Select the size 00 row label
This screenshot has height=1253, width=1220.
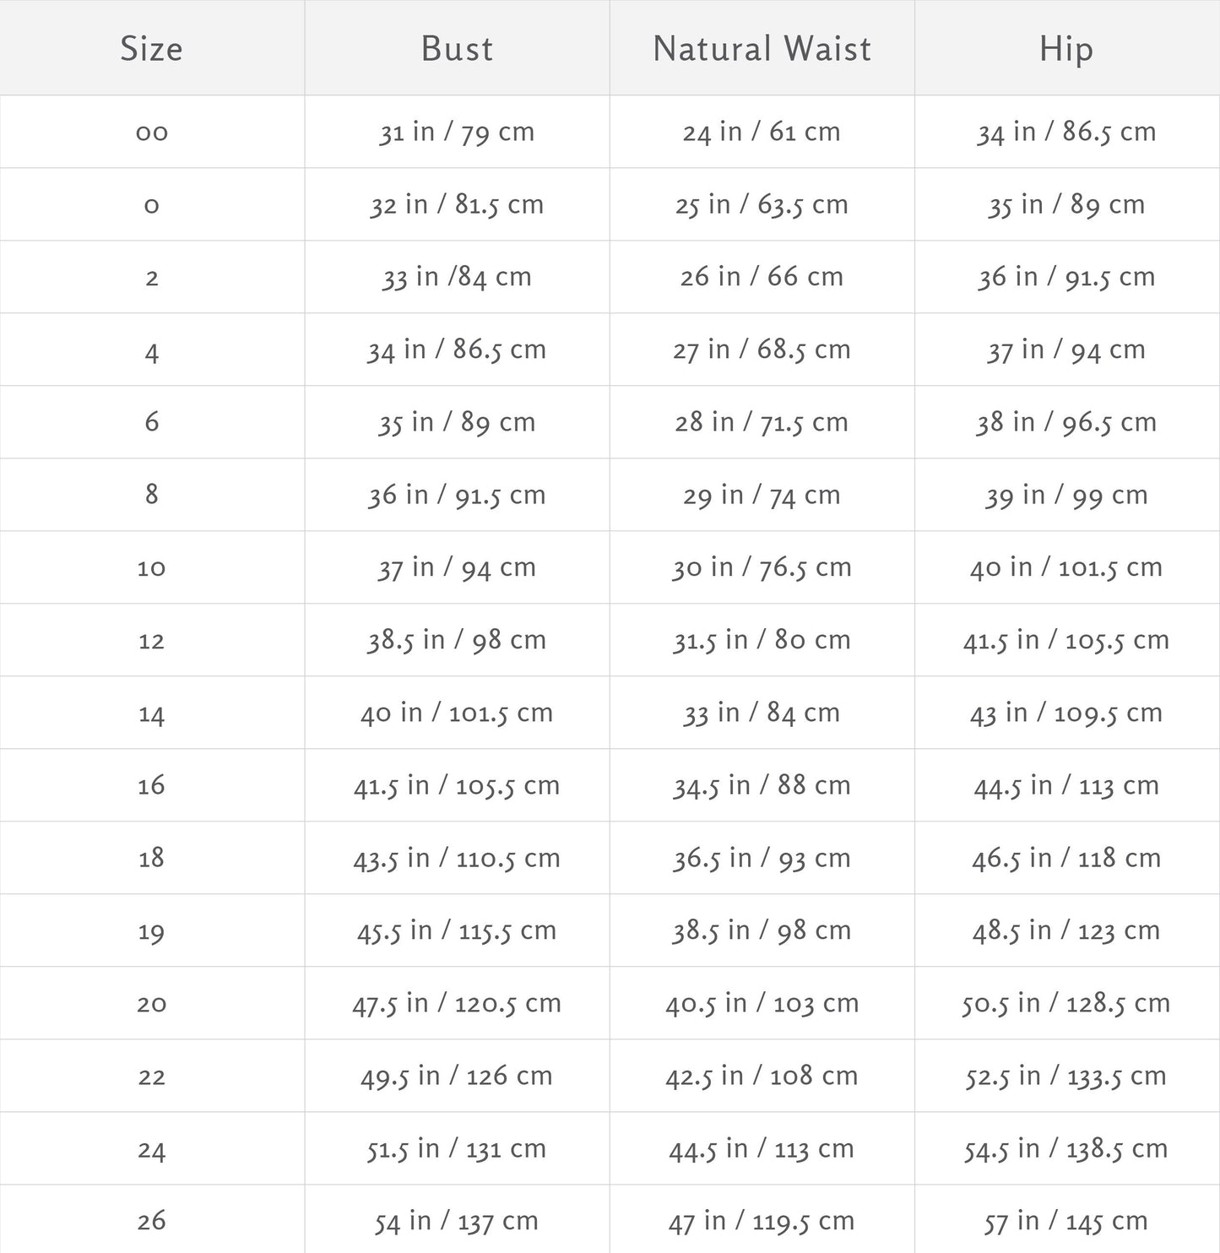pyautogui.click(x=152, y=132)
